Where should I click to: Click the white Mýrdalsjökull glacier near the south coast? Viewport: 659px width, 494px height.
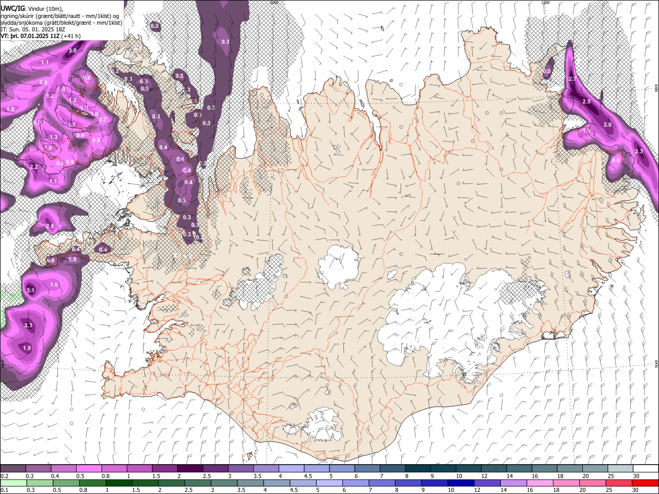pyautogui.click(x=323, y=425)
